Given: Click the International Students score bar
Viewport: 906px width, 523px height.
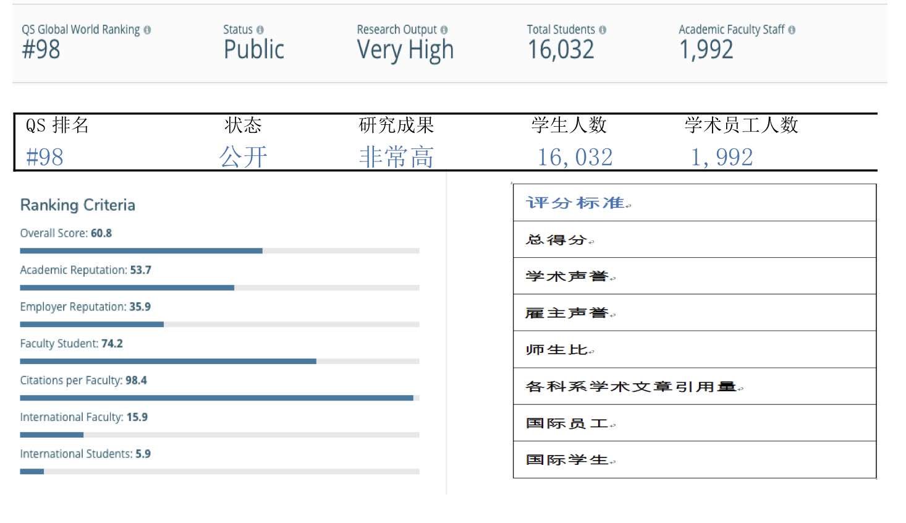Looking at the screenshot, I should (219, 472).
